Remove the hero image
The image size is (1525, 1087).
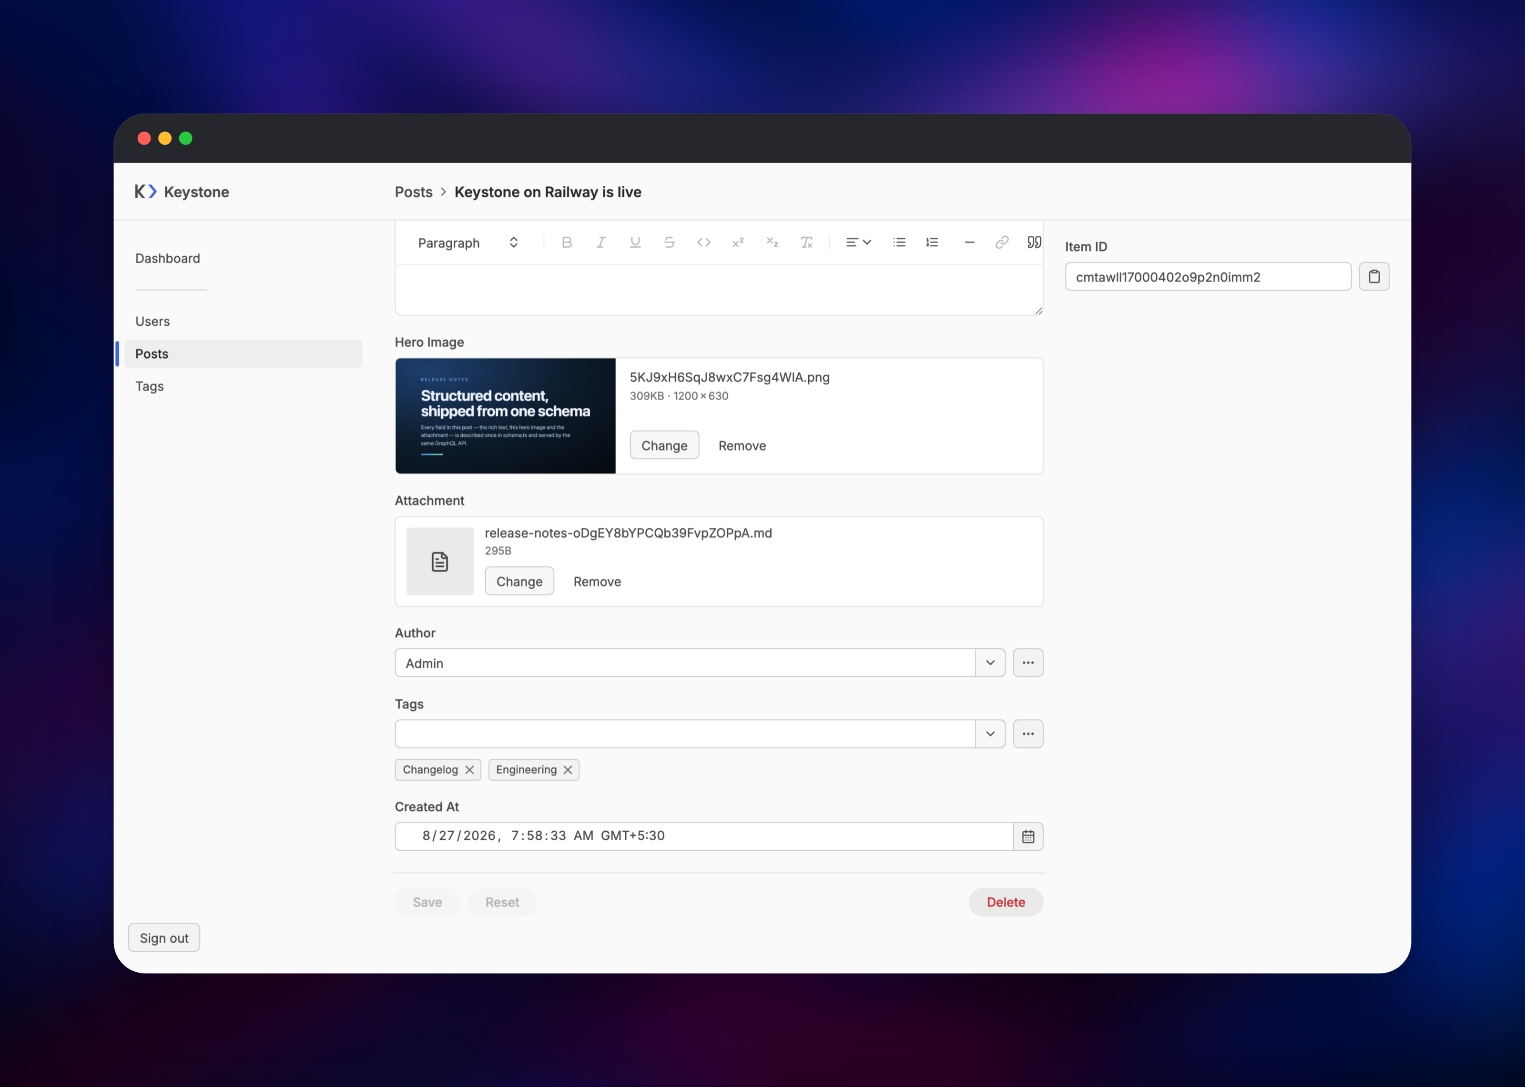click(742, 445)
